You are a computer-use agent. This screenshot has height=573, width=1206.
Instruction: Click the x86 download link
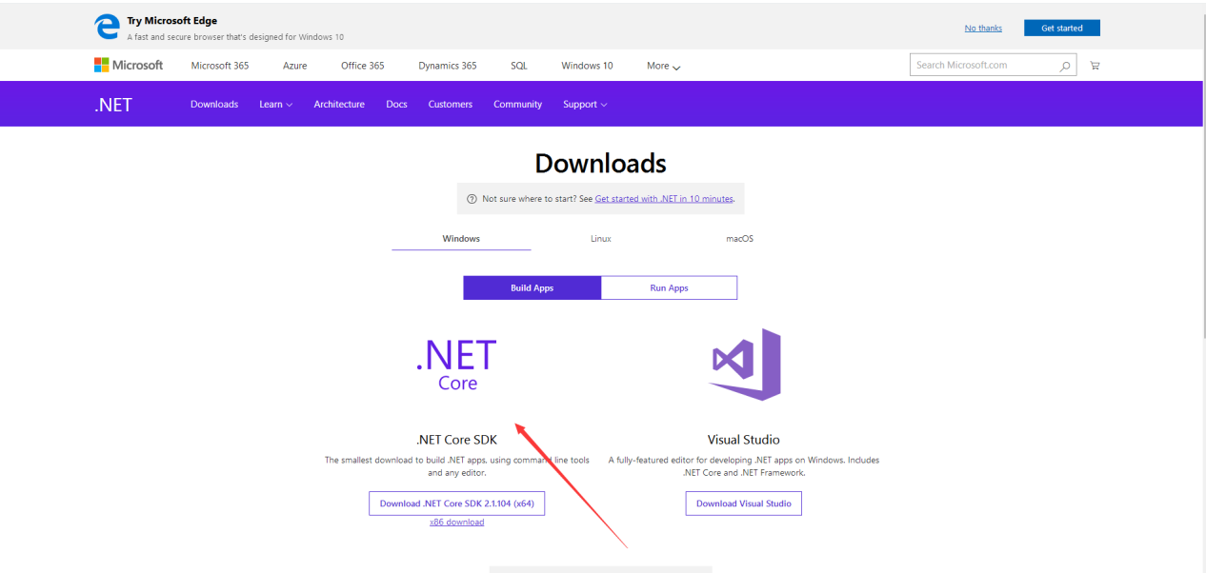click(456, 523)
